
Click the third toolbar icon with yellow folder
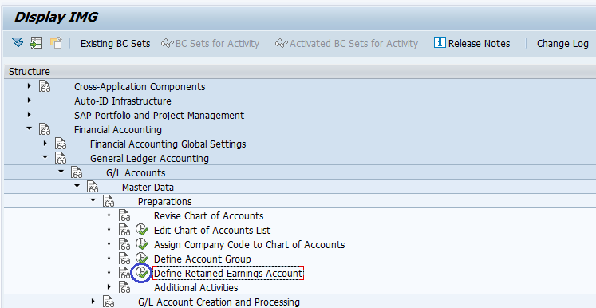pos(56,42)
